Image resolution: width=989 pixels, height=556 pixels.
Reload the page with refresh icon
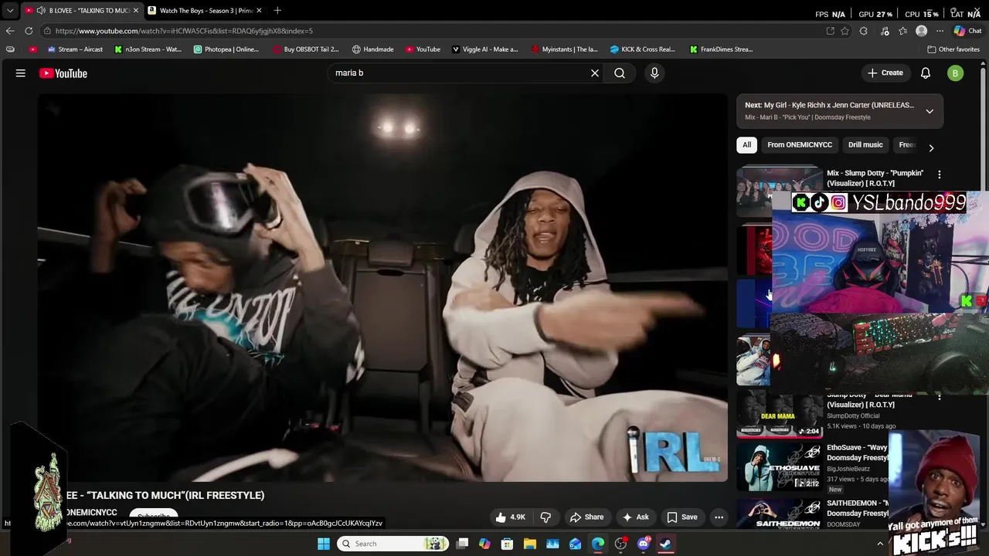pos(29,31)
